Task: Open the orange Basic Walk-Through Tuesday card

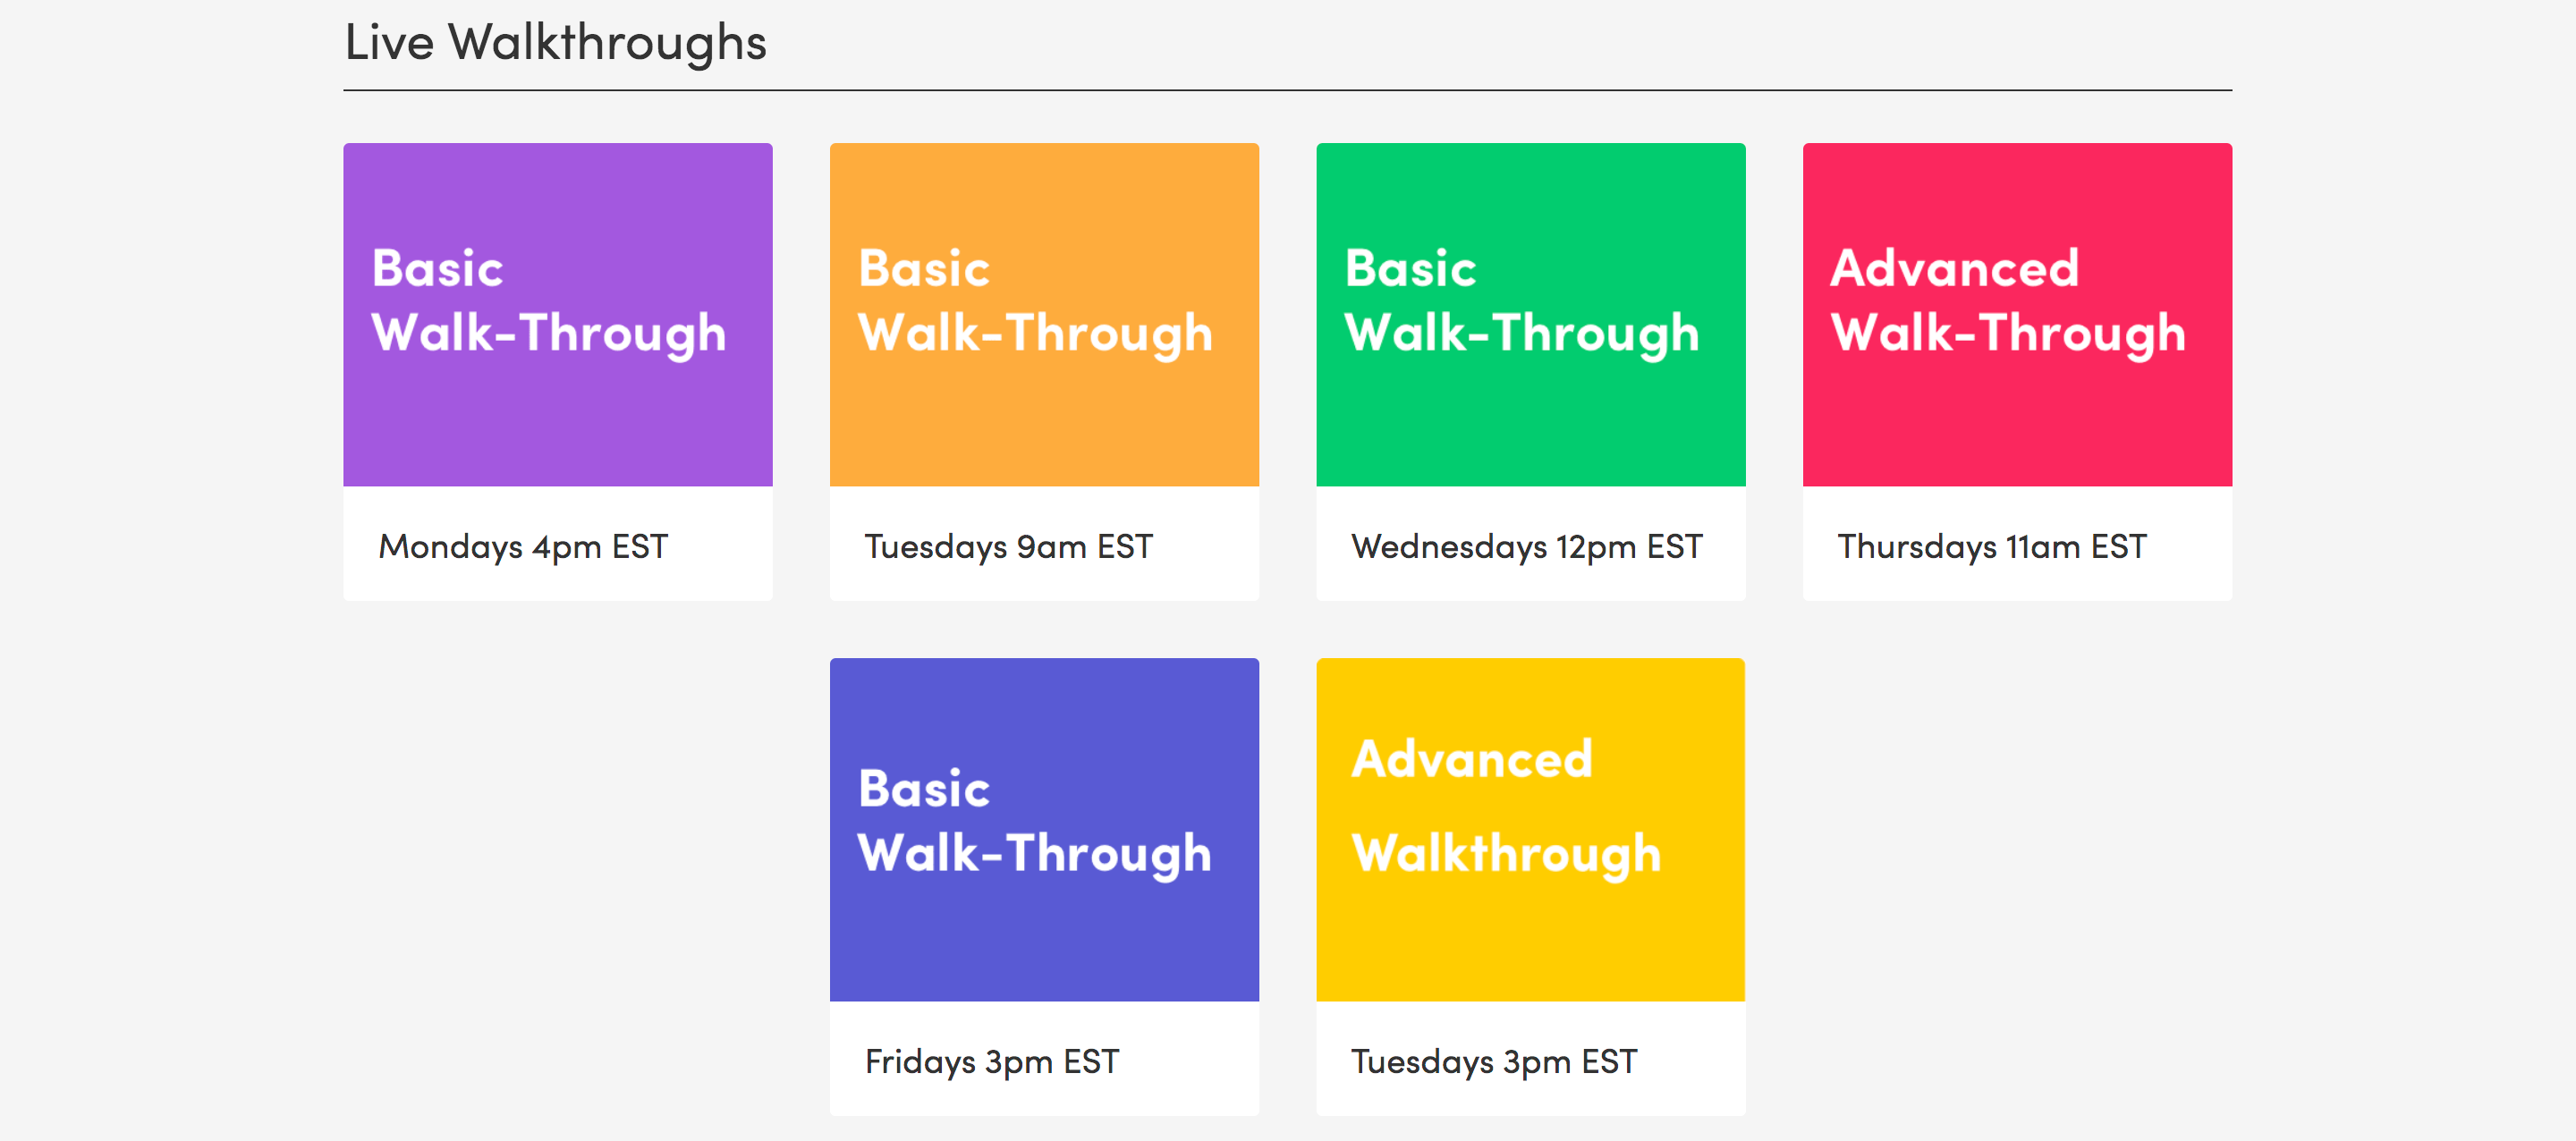Action: 1044,371
